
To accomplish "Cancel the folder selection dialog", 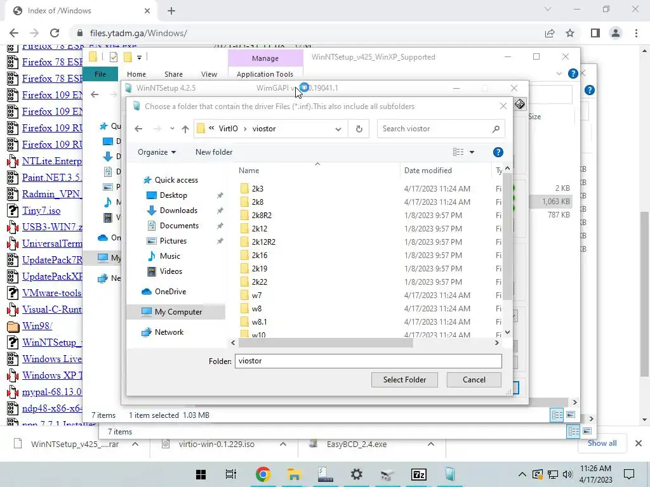I will coord(474,380).
